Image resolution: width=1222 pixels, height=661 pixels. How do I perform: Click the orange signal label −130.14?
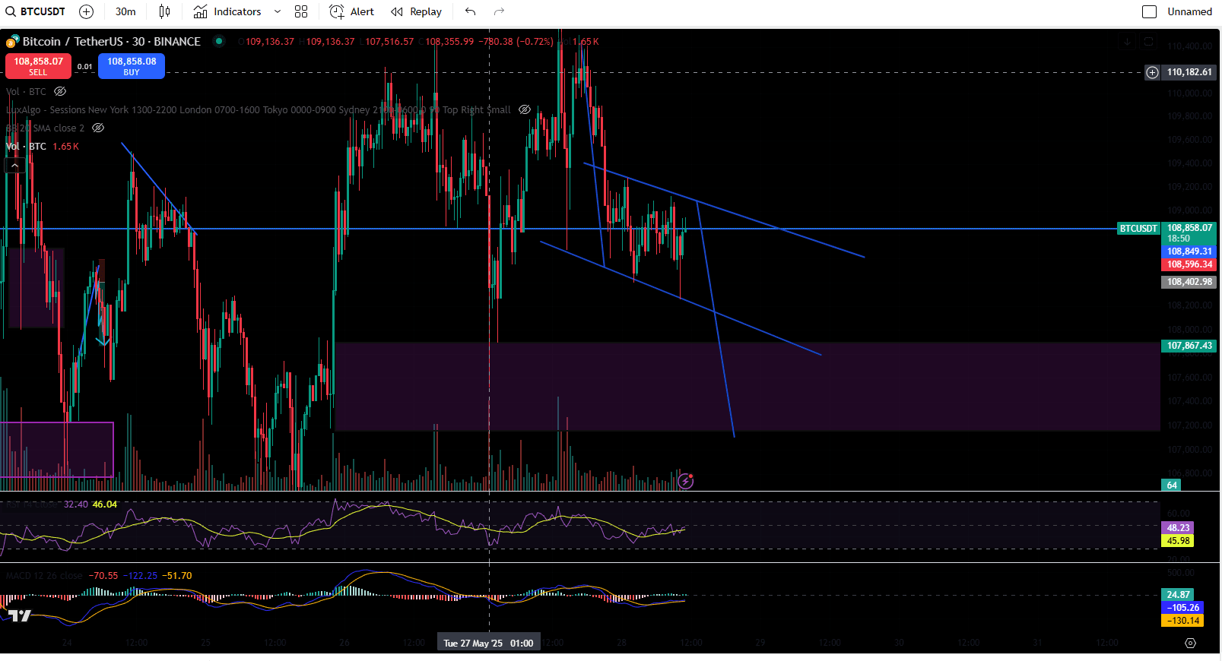1182,621
